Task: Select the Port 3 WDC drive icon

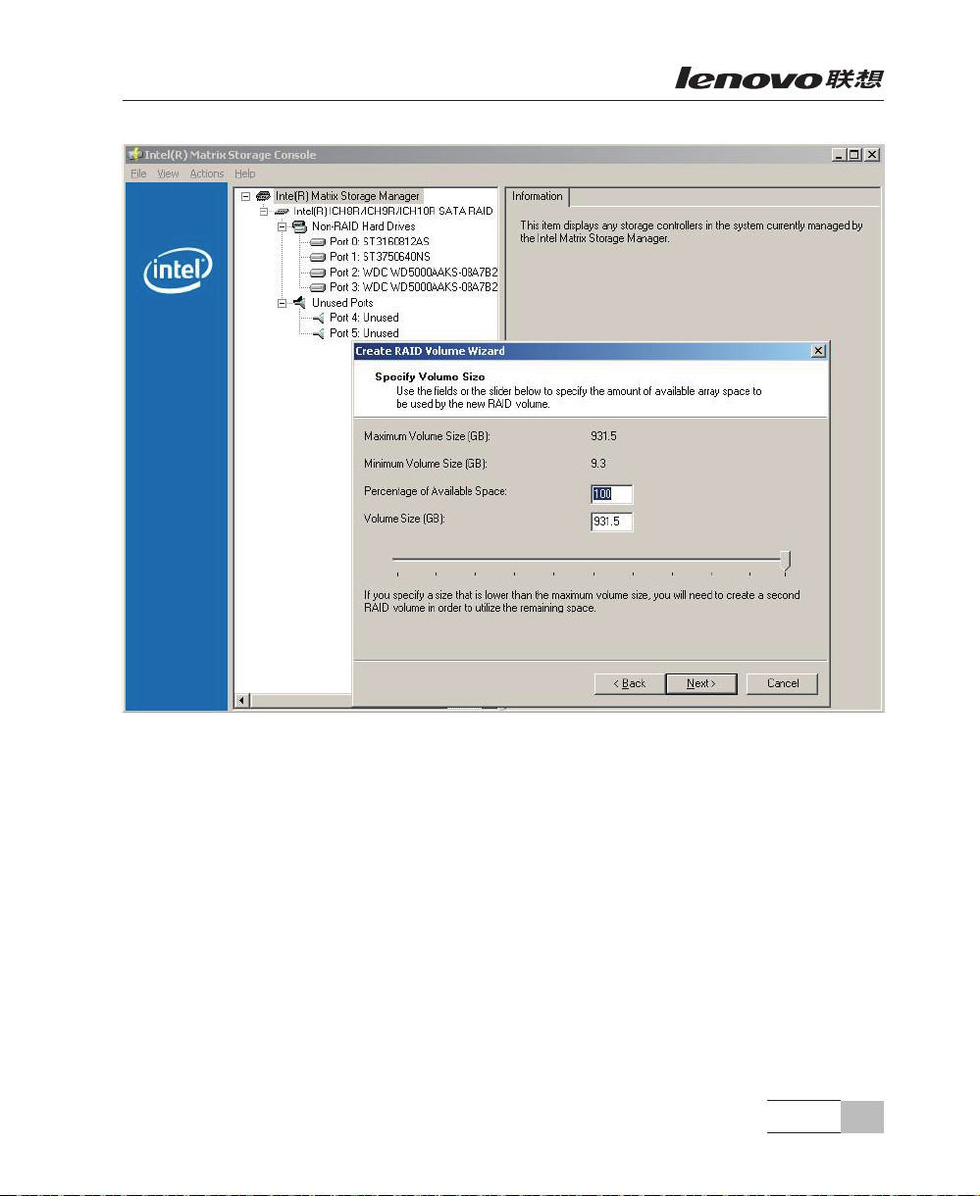Action: click(317, 288)
